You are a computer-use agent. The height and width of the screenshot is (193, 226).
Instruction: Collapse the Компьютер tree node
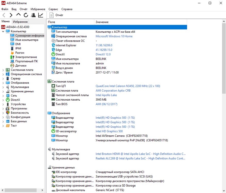click(x=3, y=31)
